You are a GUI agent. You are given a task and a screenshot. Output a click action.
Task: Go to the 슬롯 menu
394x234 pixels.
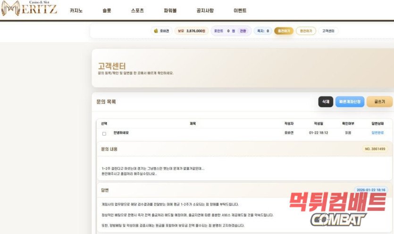click(107, 10)
